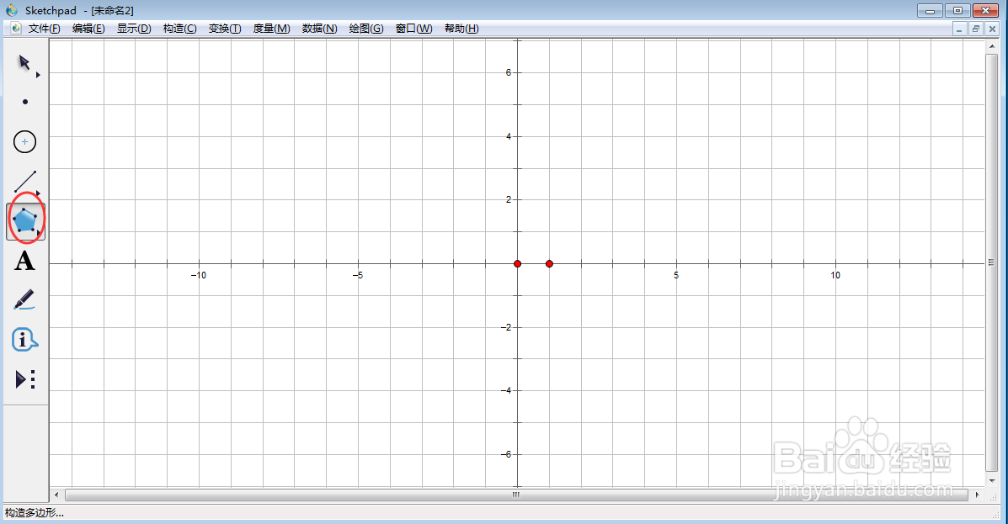Click the x-axis label 10
The height and width of the screenshot is (524, 1008).
(x=835, y=276)
